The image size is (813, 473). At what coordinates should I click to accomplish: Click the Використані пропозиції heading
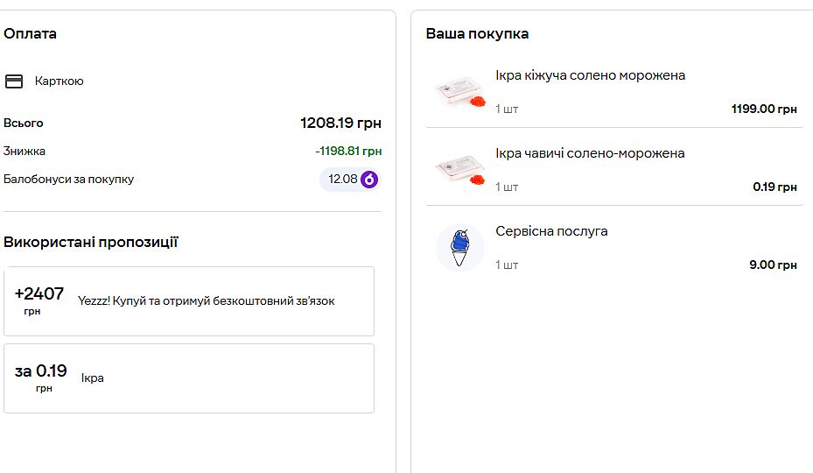click(91, 243)
